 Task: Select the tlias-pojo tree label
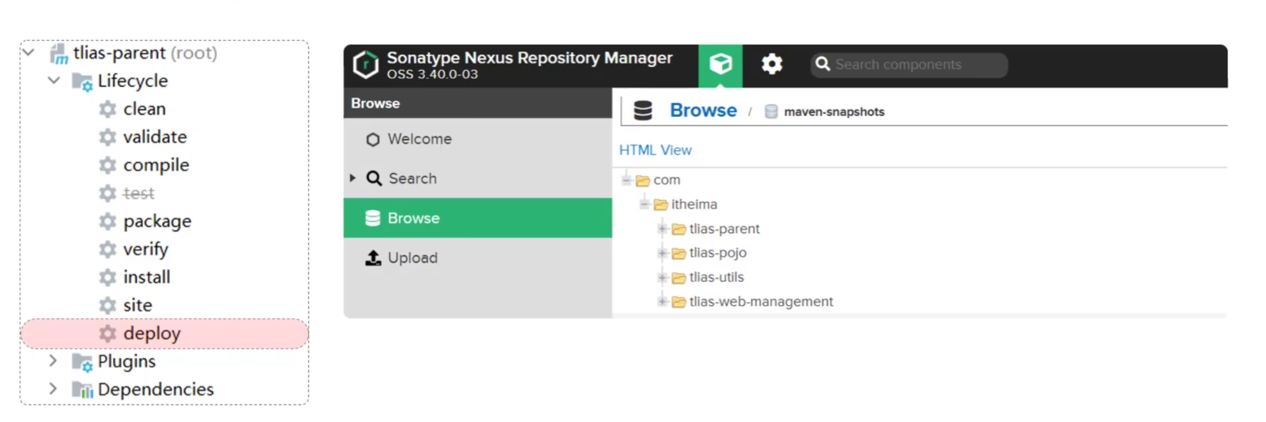718,253
